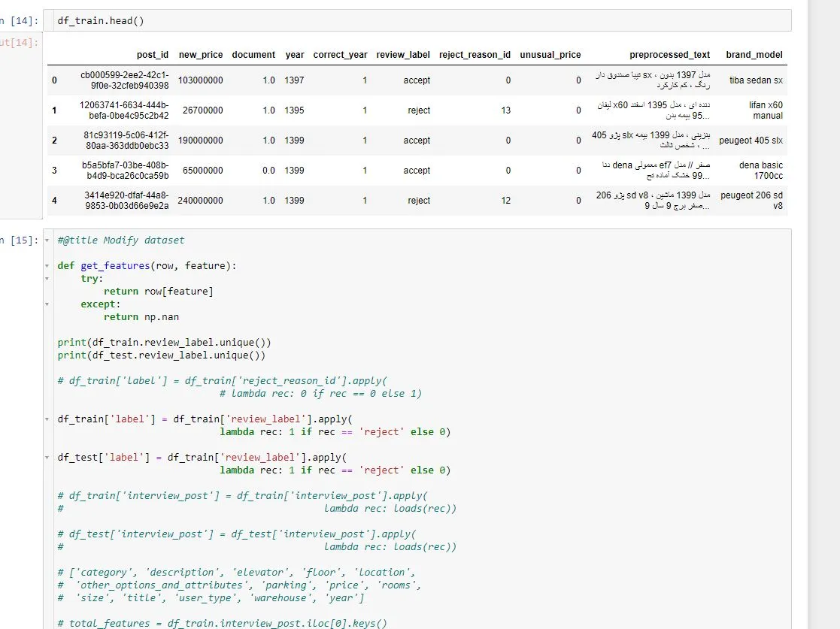Select the In [15] cell prompt
Screen dimensions: 840x629
[18, 240]
